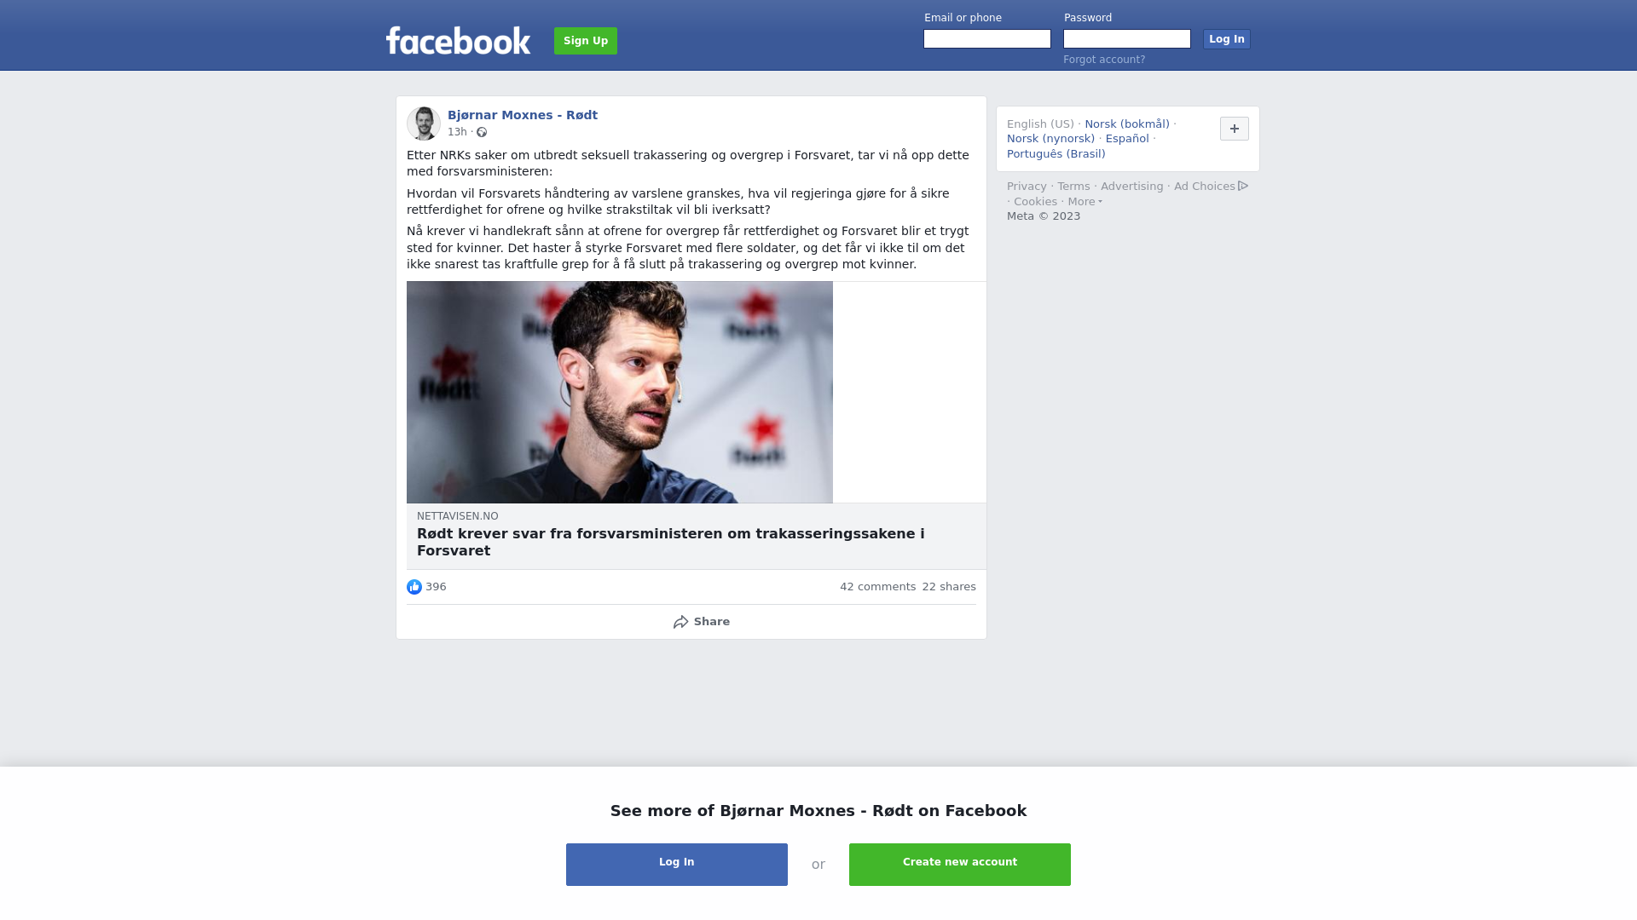Open the Nettavisen article thumbnail

point(620,392)
